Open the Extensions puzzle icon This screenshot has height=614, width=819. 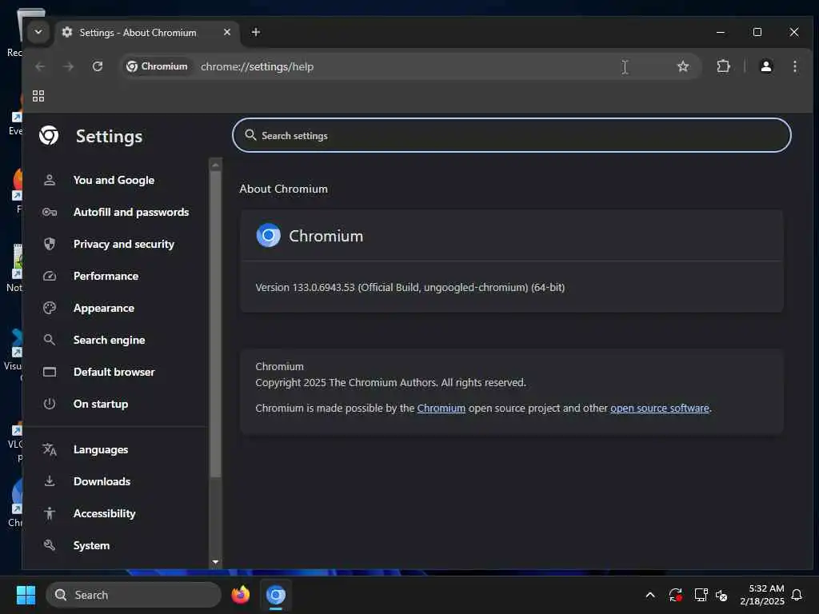[x=723, y=66]
